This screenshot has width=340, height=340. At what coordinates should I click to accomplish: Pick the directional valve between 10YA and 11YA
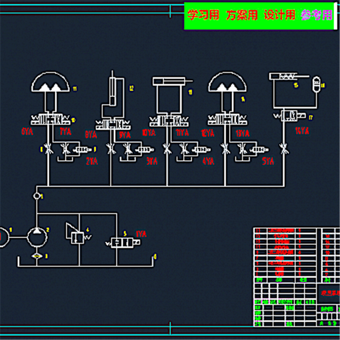[x=169, y=121]
